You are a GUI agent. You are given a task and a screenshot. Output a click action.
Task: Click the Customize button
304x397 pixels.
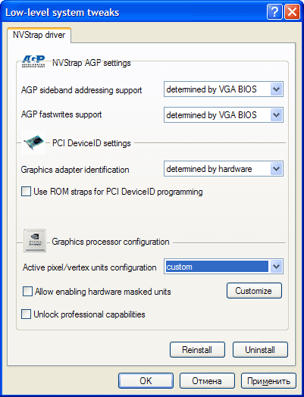[x=254, y=291]
